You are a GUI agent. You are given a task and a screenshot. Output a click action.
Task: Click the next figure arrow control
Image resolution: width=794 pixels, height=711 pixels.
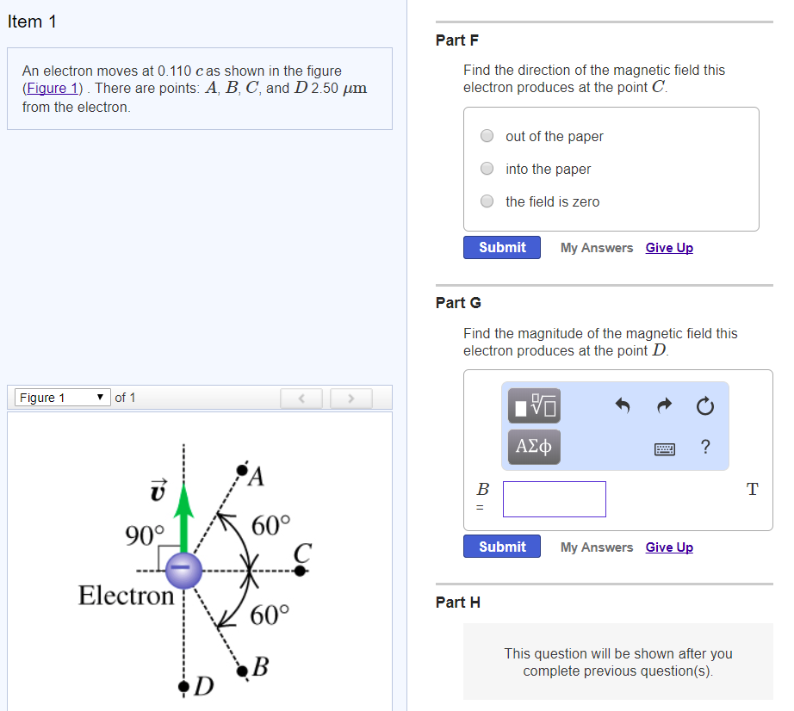coord(350,397)
